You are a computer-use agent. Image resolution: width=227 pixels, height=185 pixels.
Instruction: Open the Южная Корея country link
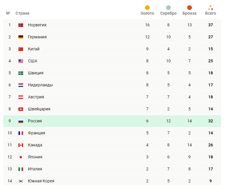coord(41,181)
